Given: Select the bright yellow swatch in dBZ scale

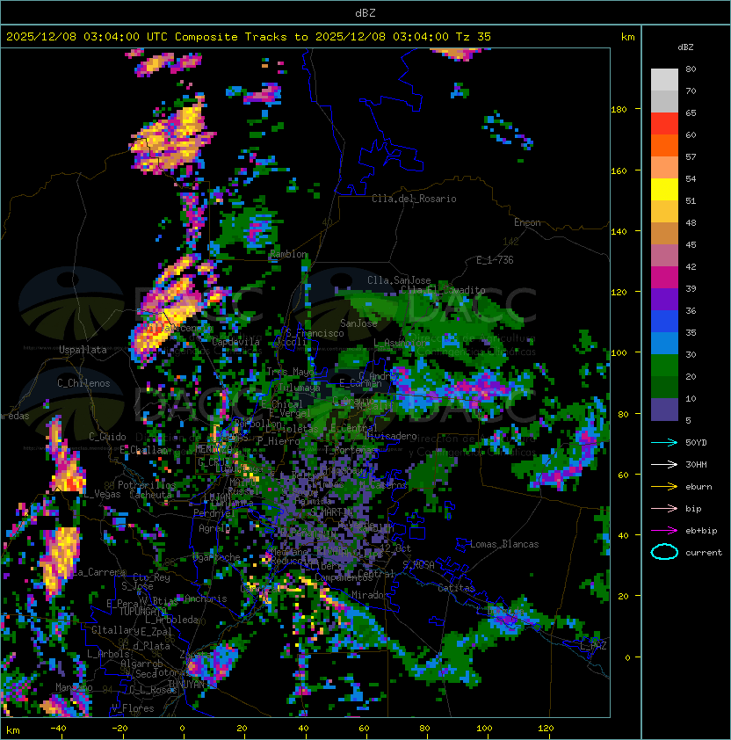Looking at the screenshot, I should pyautogui.click(x=664, y=190).
